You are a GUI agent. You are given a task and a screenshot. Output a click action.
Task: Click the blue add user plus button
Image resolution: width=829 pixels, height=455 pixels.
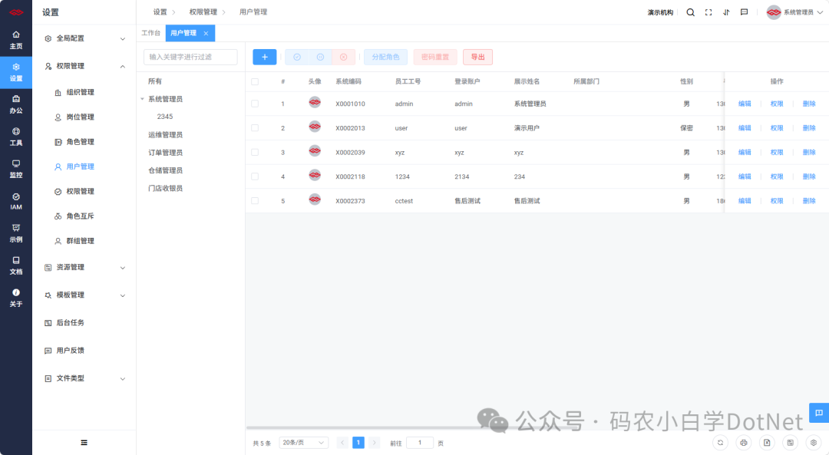click(x=264, y=57)
